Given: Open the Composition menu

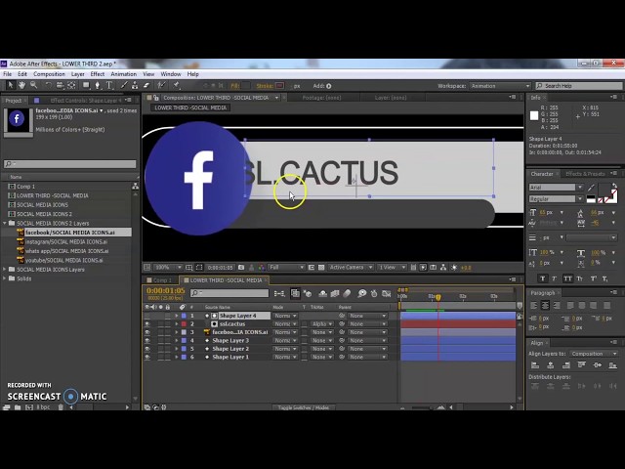Looking at the screenshot, I should tap(49, 74).
